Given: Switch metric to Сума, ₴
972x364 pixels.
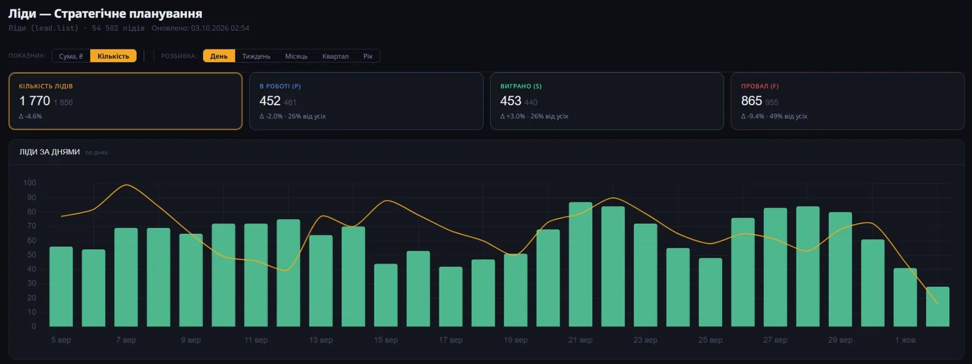Looking at the screenshot, I should 71,56.
